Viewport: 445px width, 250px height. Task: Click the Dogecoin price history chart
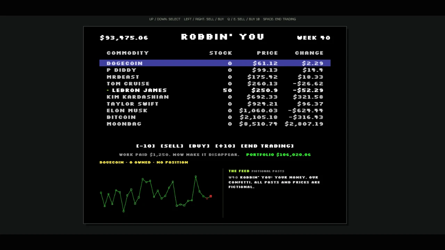point(156,194)
